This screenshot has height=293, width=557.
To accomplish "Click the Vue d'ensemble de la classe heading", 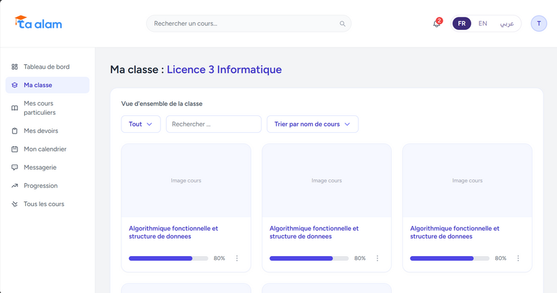I will pos(162,104).
